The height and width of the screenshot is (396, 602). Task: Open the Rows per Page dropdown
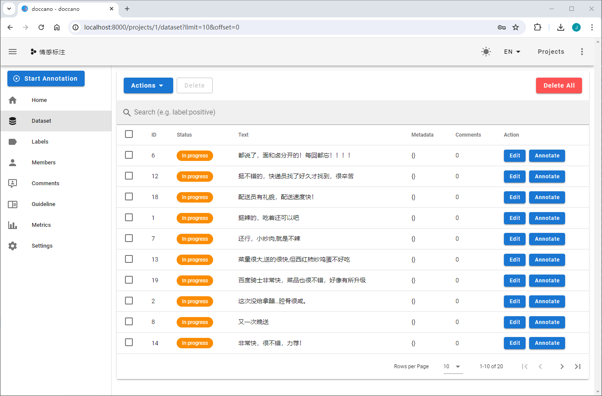click(x=452, y=367)
